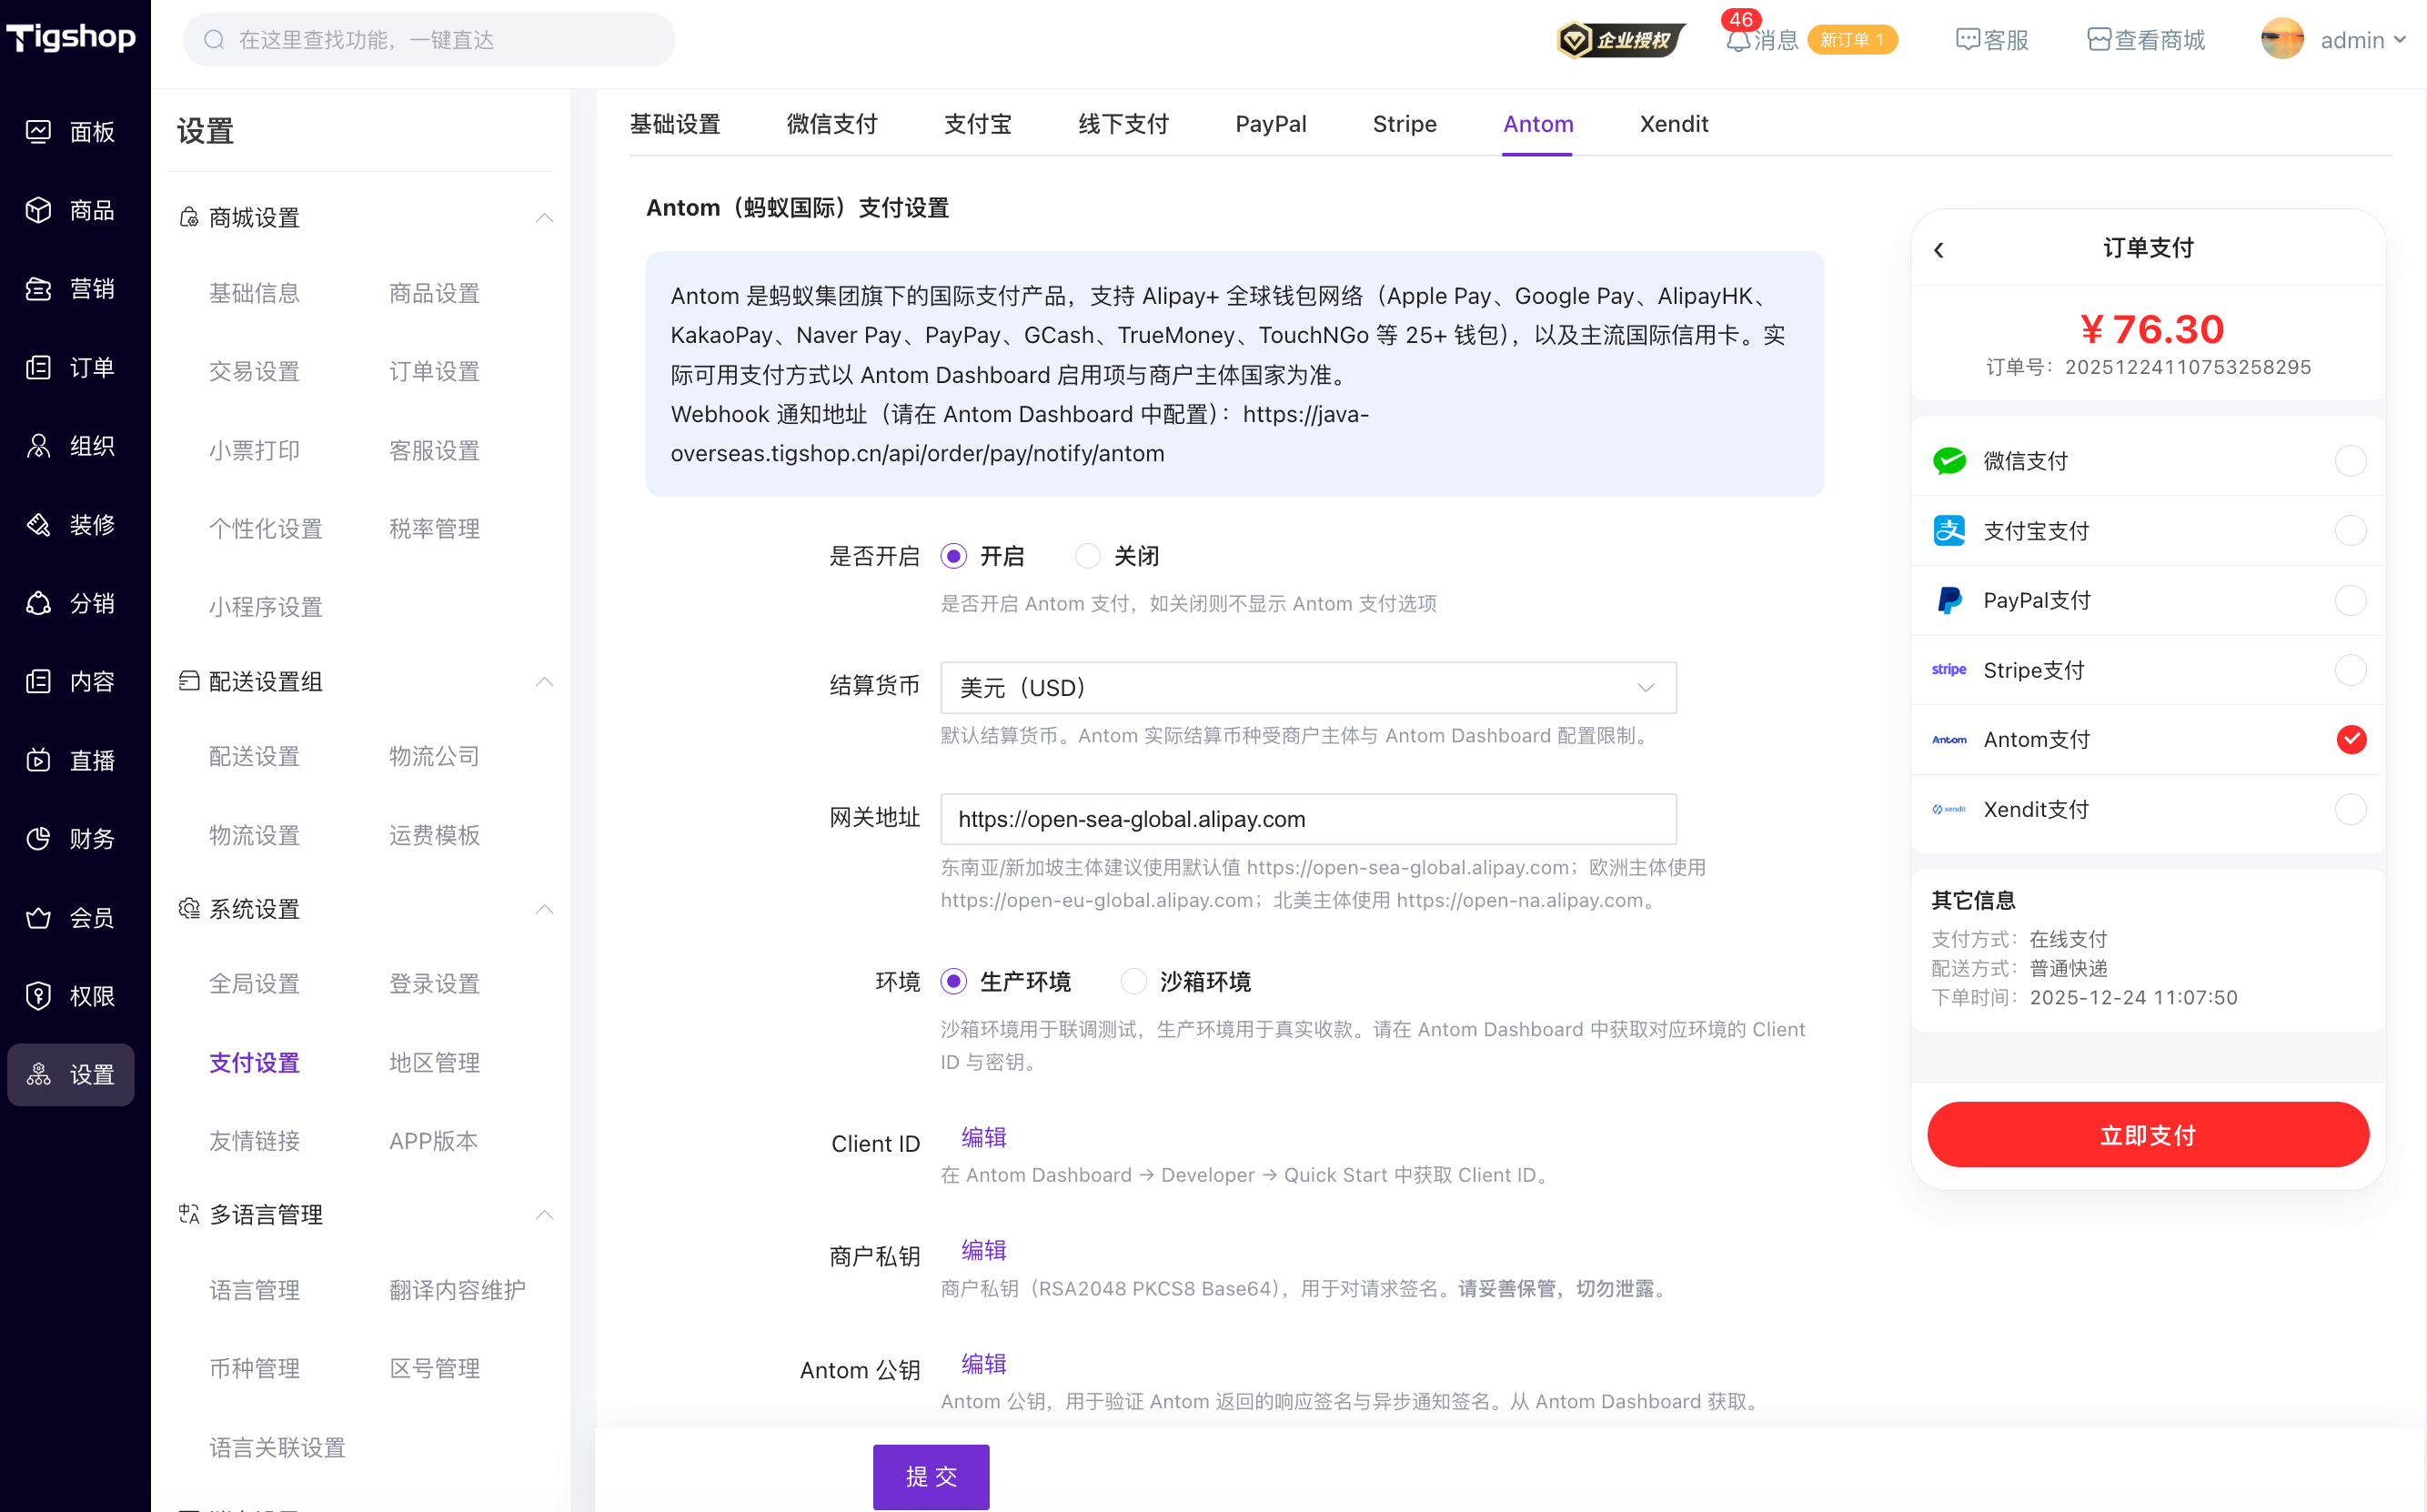2427x1512 pixels.
Task: Open the admin account dropdown arrow
Action: 2400,40
